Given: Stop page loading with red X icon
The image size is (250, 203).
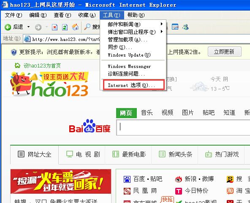Looking at the screenshot, I should click(x=54, y=27).
